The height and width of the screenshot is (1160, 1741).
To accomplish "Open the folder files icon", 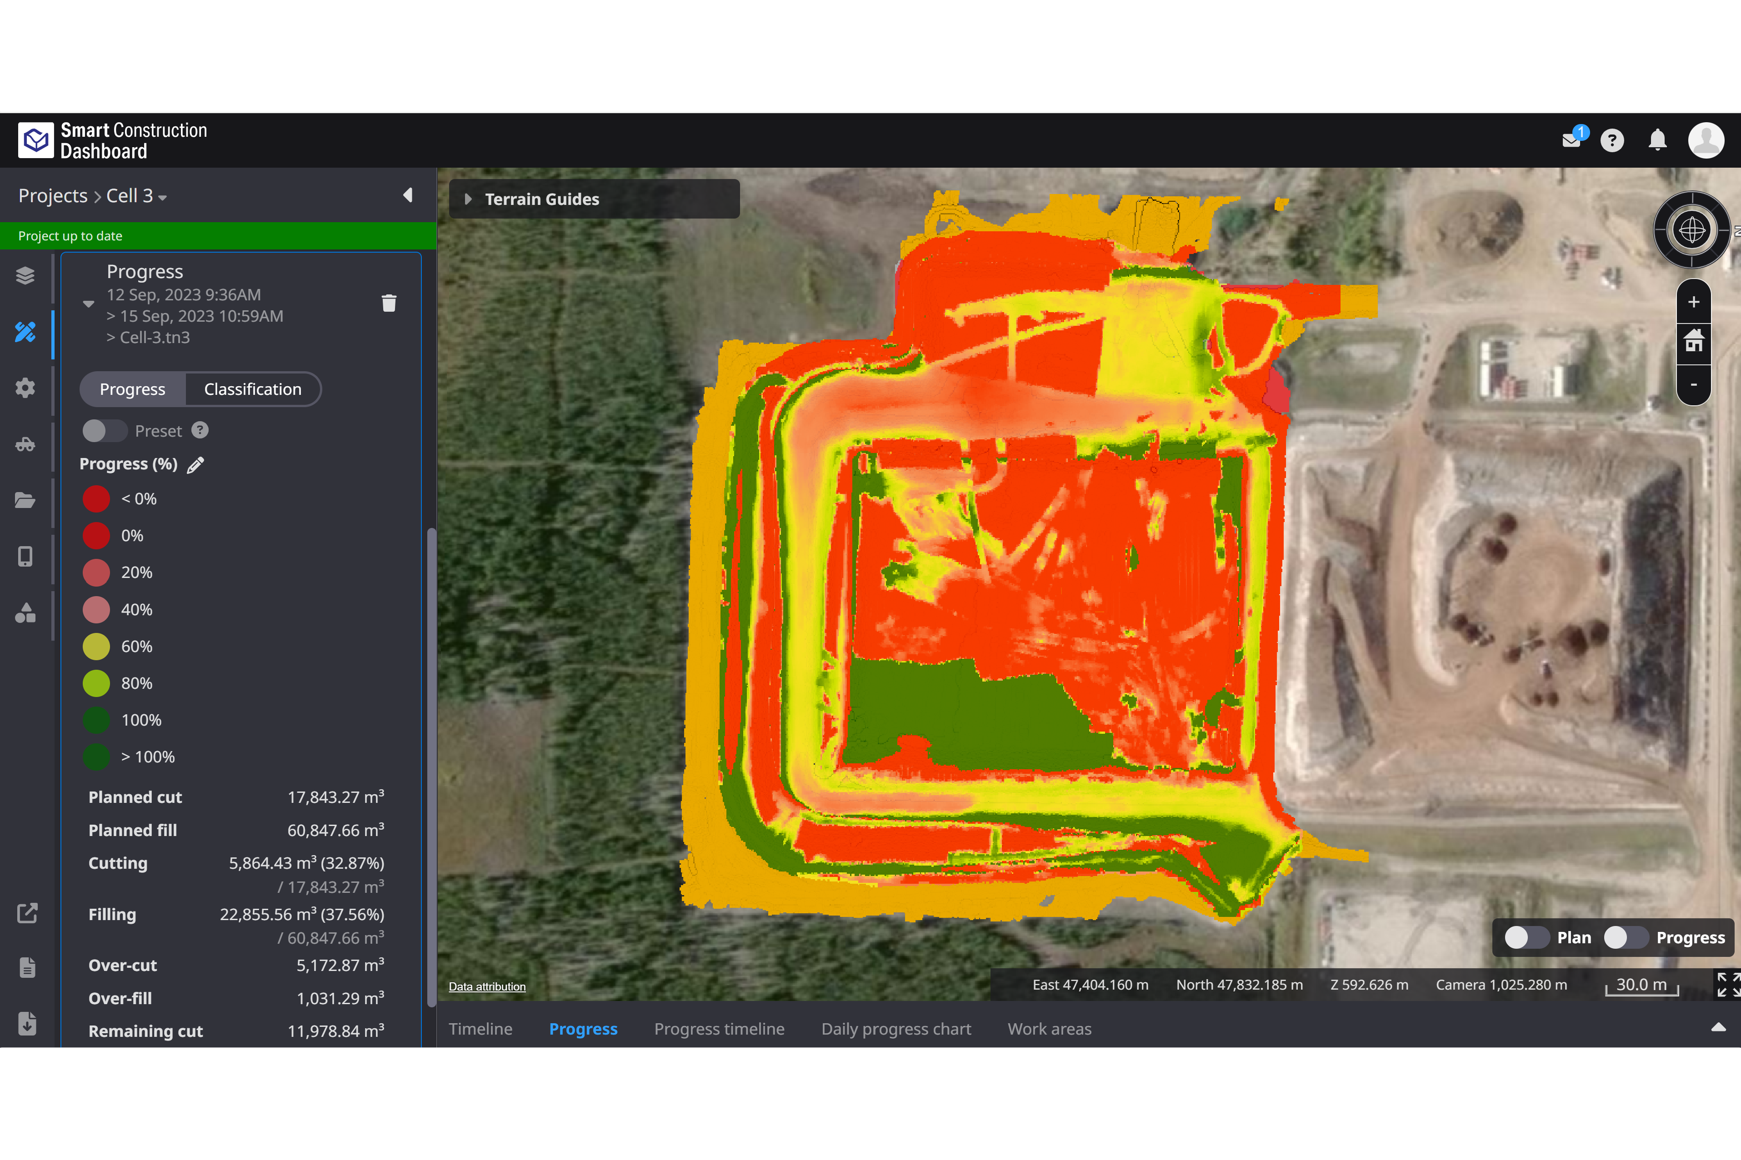I will (25, 500).
